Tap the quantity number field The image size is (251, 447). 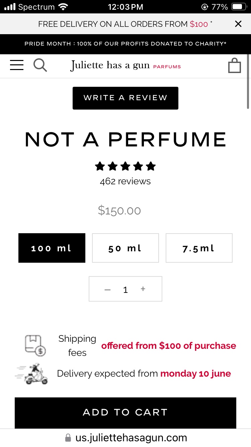coord(125,290)
